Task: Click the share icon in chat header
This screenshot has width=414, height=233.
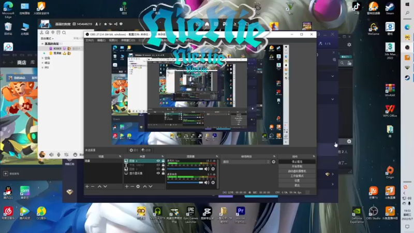Action: [x=115, y=24]
